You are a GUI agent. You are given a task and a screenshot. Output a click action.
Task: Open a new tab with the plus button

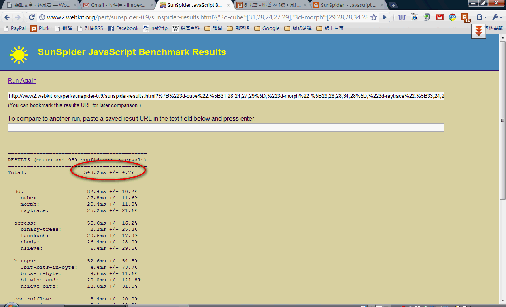[x=393, y=5]
